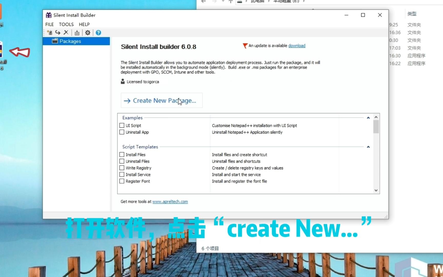The width and height of the screenshot is (443, 277).
Task: Click the Packages folder icon in the sidebar
Action: 55,41
